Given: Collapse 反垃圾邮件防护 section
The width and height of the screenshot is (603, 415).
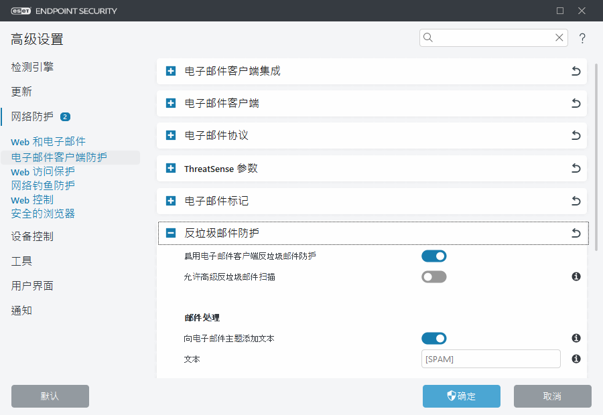Looking at the screenshot, I should pos(171,233).
